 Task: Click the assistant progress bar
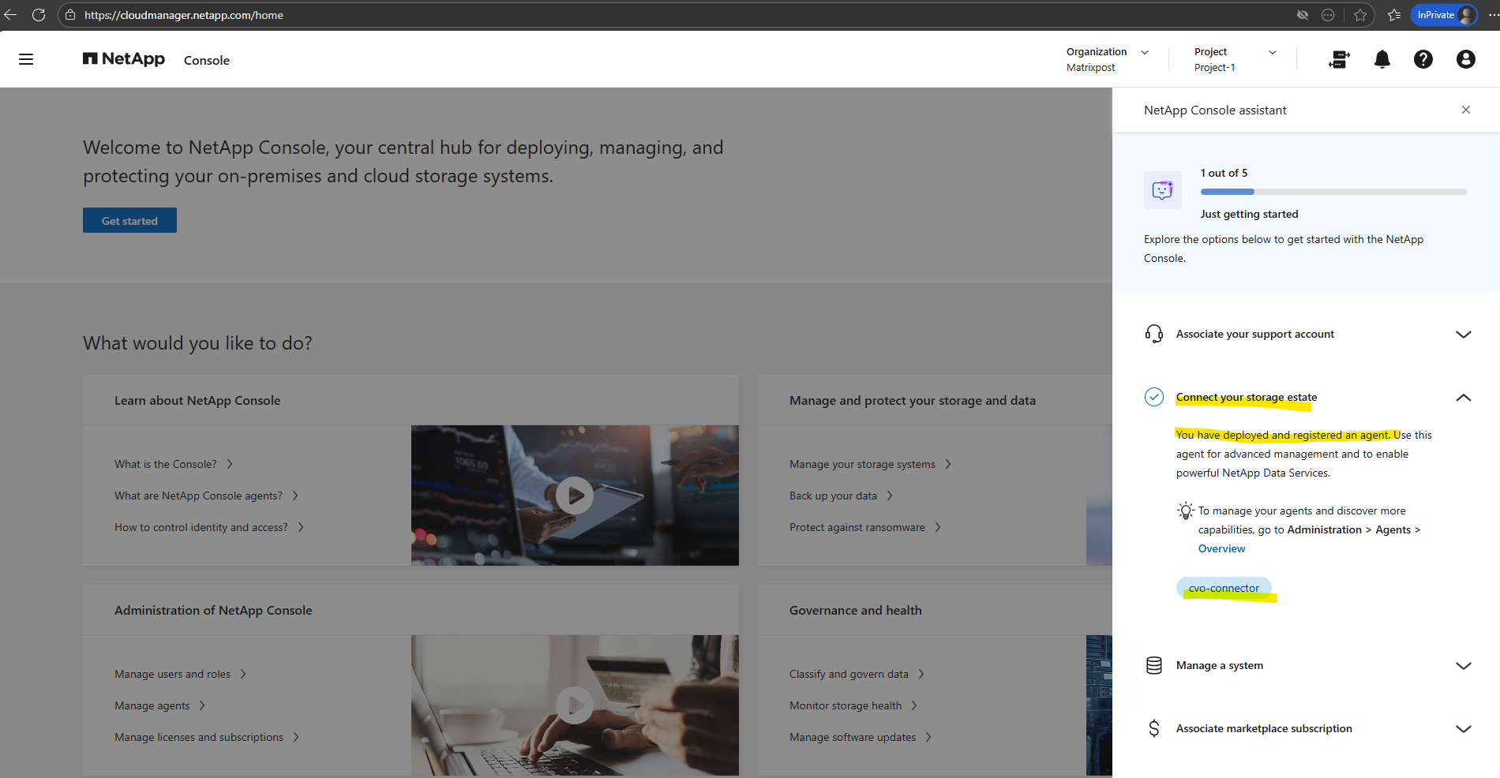click(1333, 192)
